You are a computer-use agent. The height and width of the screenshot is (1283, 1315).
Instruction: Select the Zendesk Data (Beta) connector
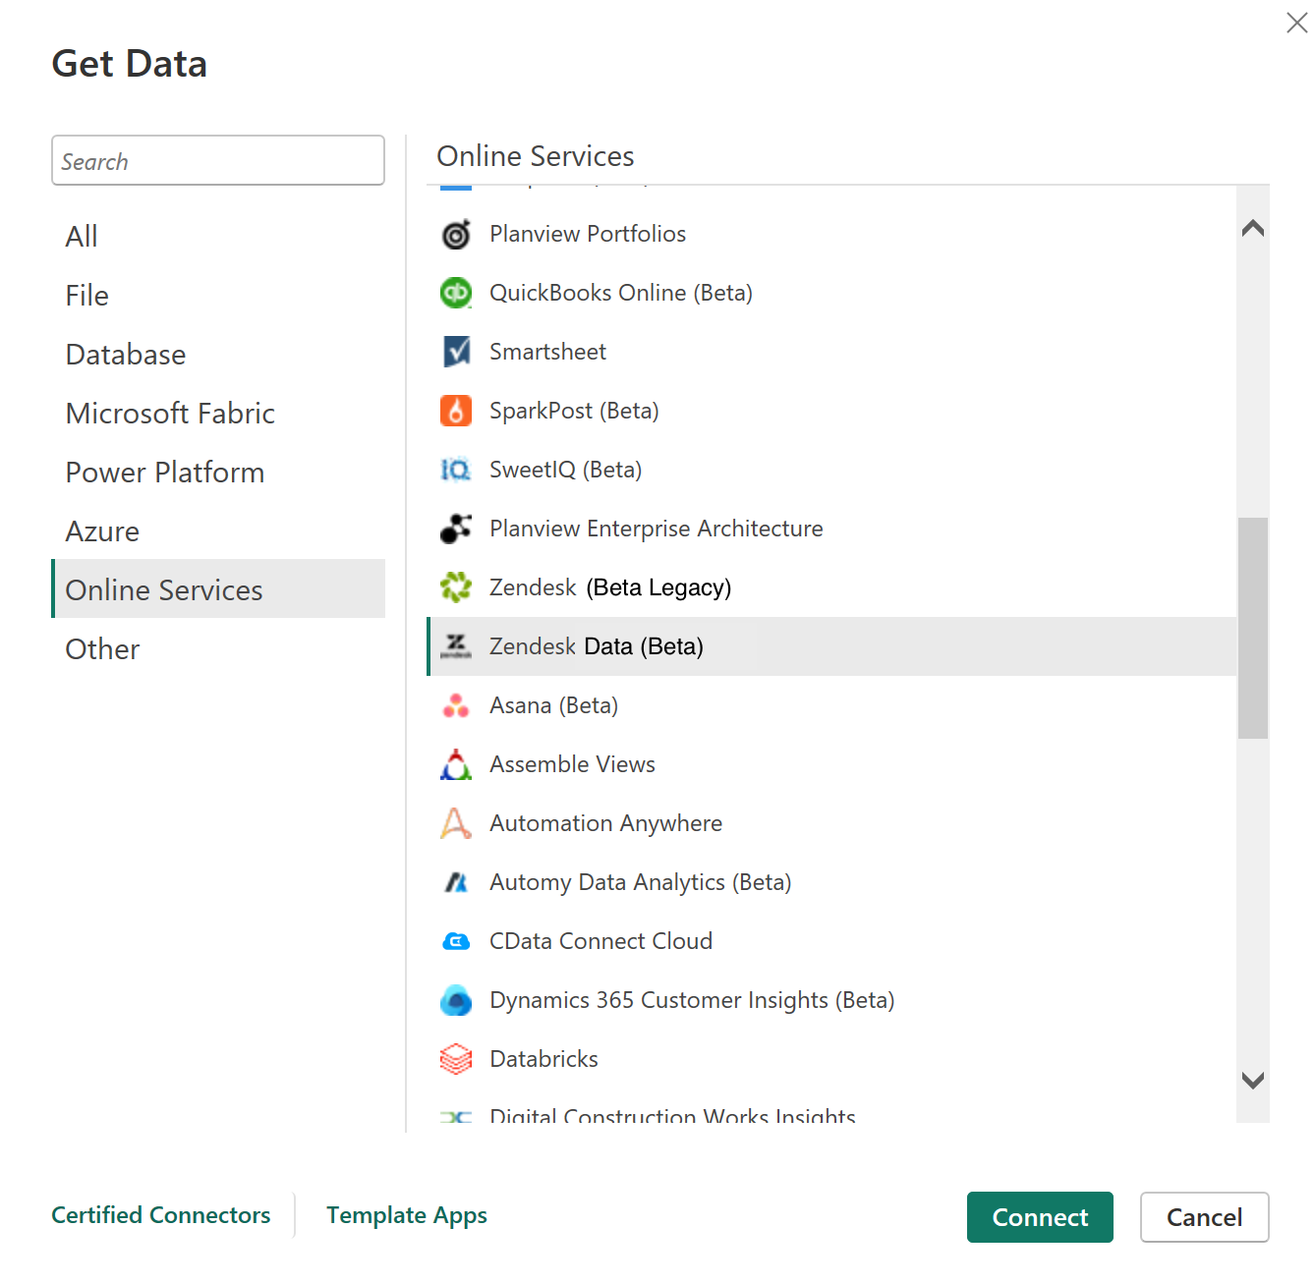click(597, 646)
